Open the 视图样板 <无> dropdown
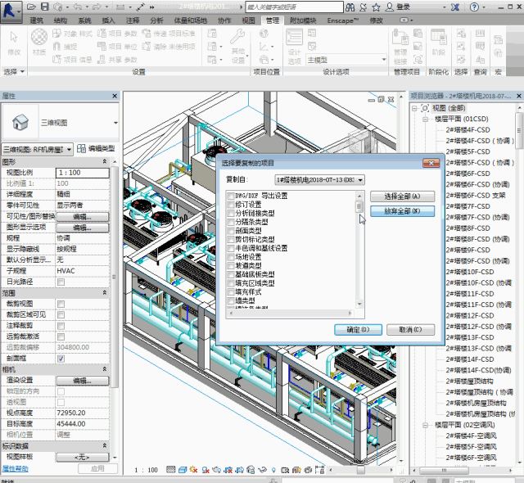 coord(82,457)
